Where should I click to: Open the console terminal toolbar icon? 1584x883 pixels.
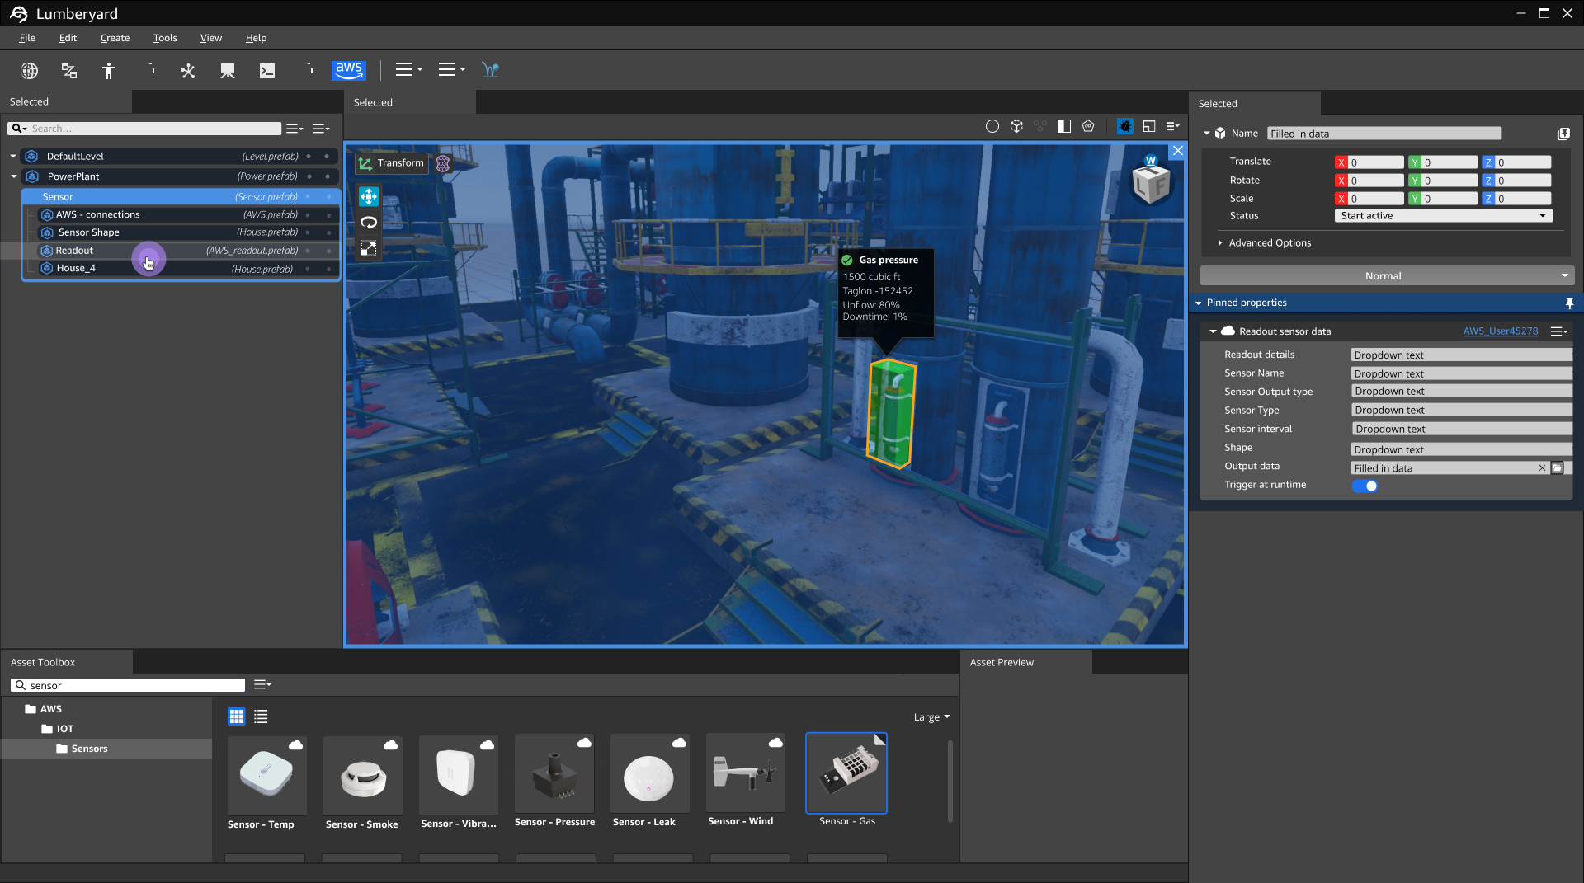(267, 71)
